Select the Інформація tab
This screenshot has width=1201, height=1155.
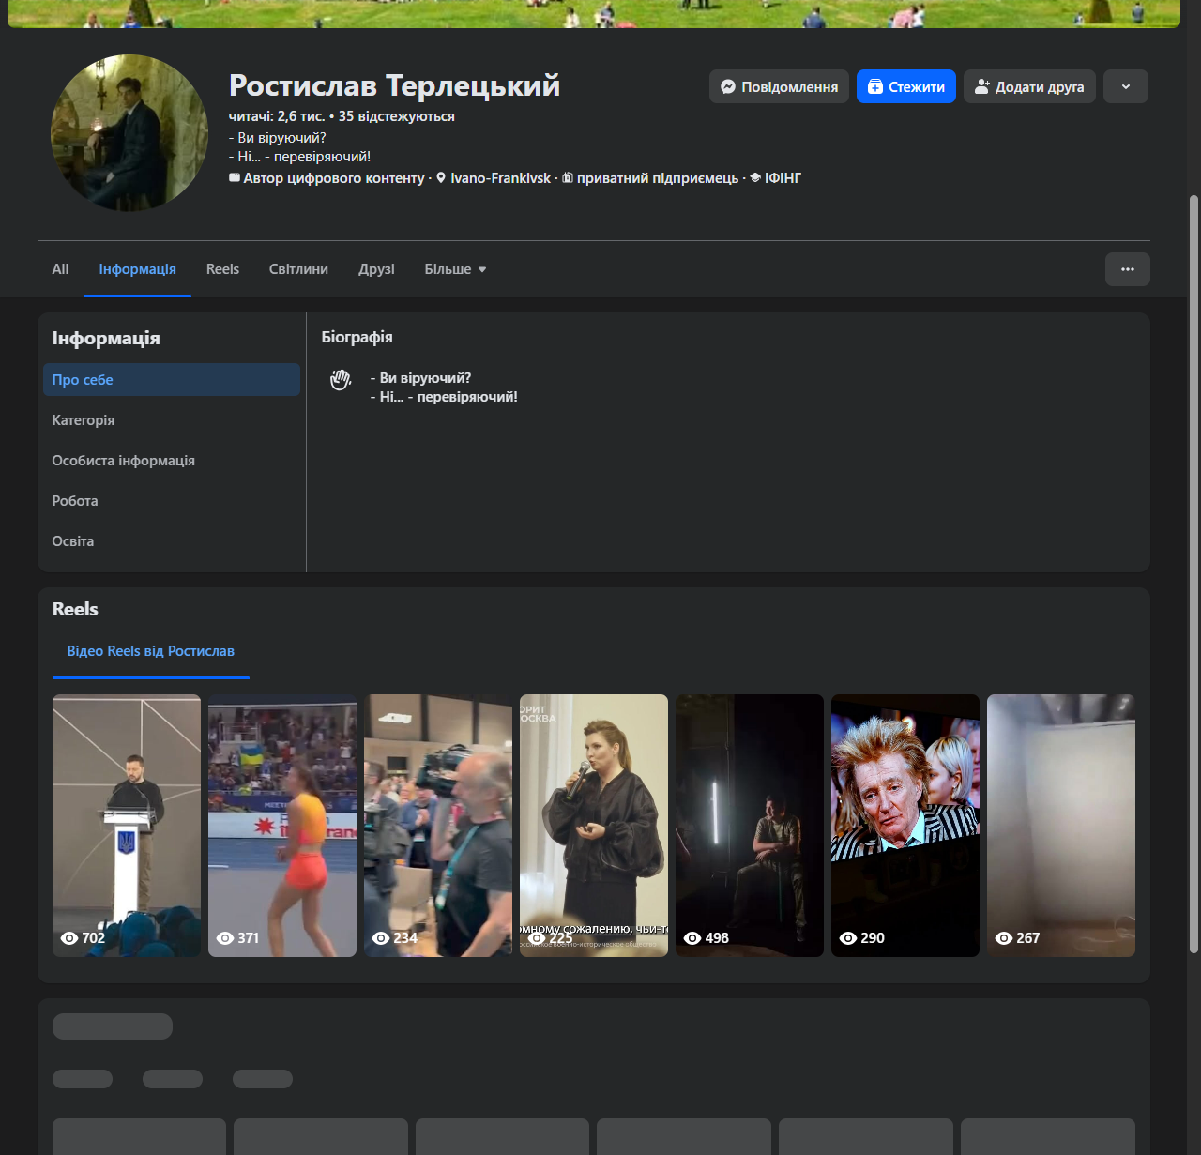point(137,269)
